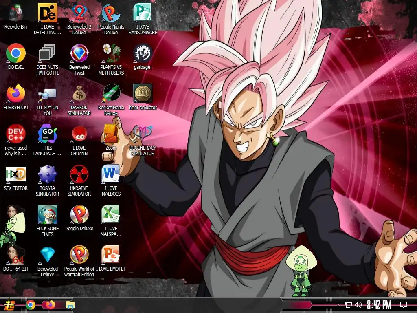Viewport: 417px width, 313px height.
Task: Open Firefox from the taskbar
Action: pos(50,305)
